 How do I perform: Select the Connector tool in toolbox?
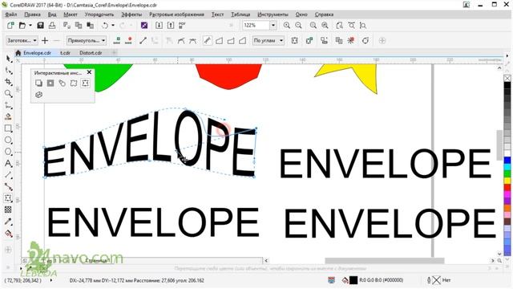(x=8, y=187)
